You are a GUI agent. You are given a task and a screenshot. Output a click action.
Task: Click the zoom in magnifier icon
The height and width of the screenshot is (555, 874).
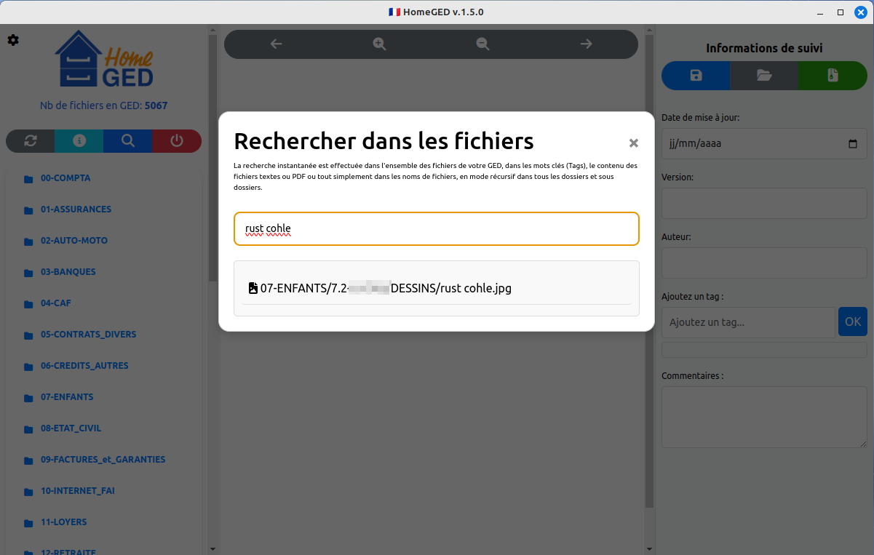tap(379, 44)
